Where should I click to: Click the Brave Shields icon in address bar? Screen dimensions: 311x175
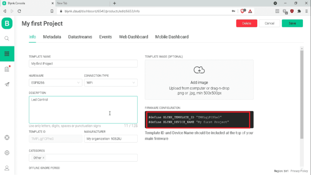242,11
